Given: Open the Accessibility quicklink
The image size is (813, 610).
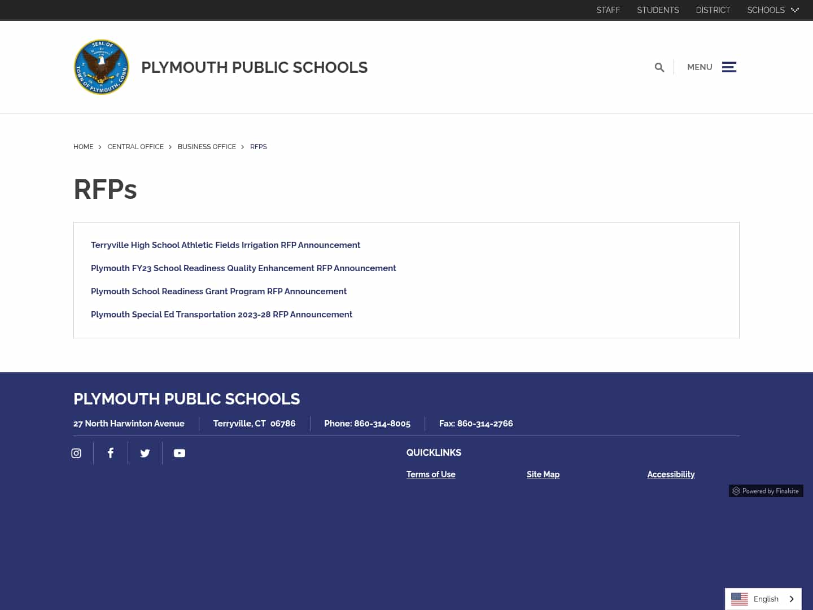Looking at the screenshot, I should pyautogui.click(x=671, y=474).
